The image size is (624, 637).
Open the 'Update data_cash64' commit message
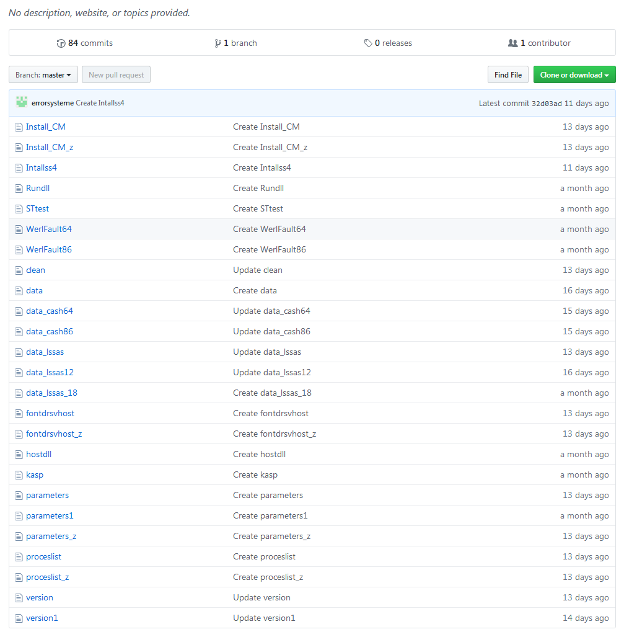[271, 311]
